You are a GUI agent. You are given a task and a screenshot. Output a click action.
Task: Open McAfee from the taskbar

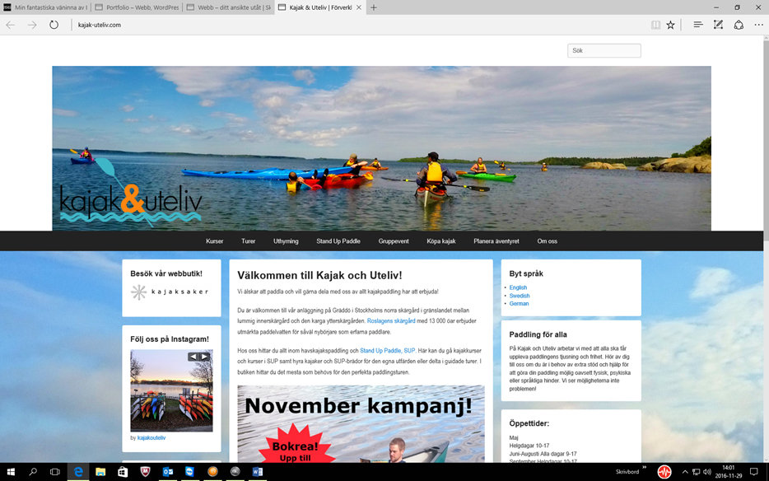pos(145,472)
